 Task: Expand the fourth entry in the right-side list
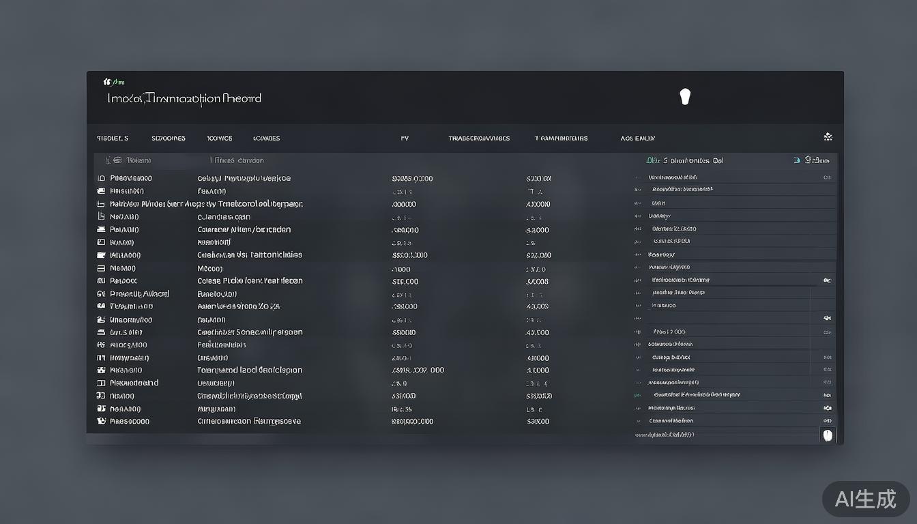click(x=637, y=216)
